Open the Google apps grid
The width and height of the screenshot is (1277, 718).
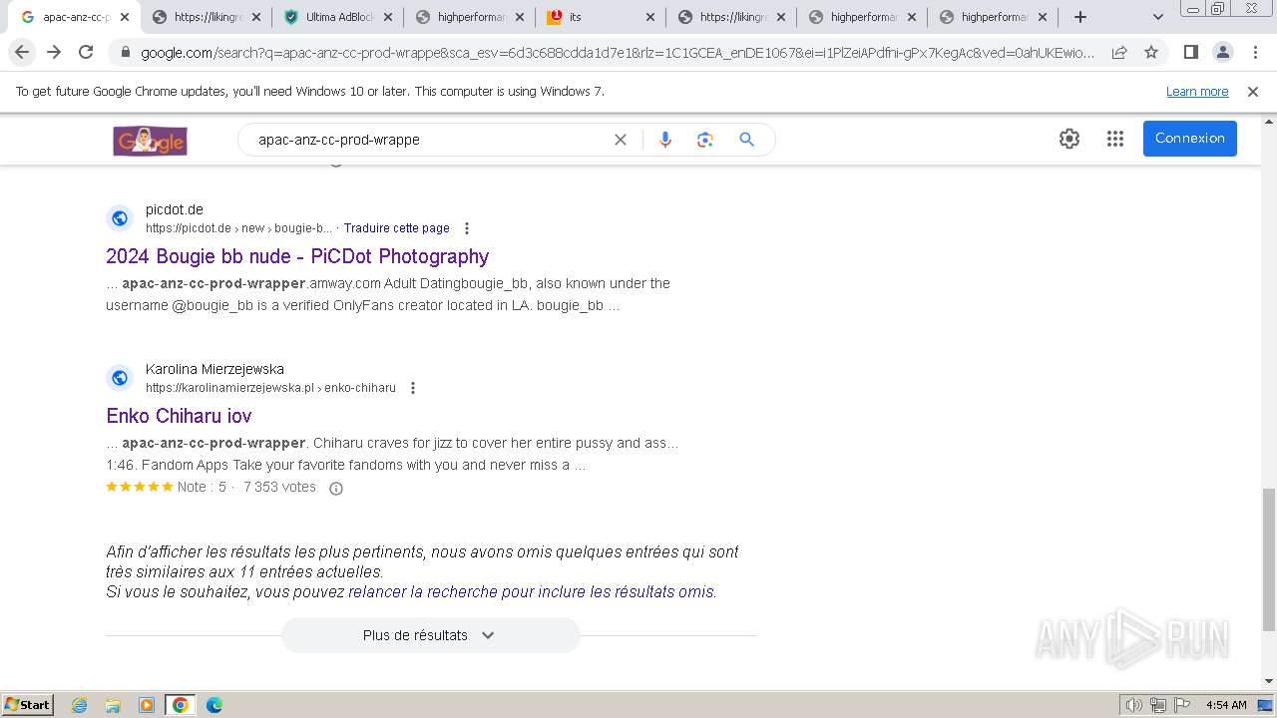coord(1115,139)
